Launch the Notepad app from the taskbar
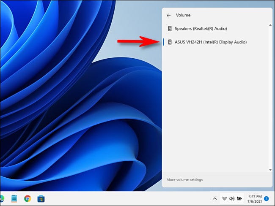The width and height of the screenshot is (275, 206). (14, 198)
